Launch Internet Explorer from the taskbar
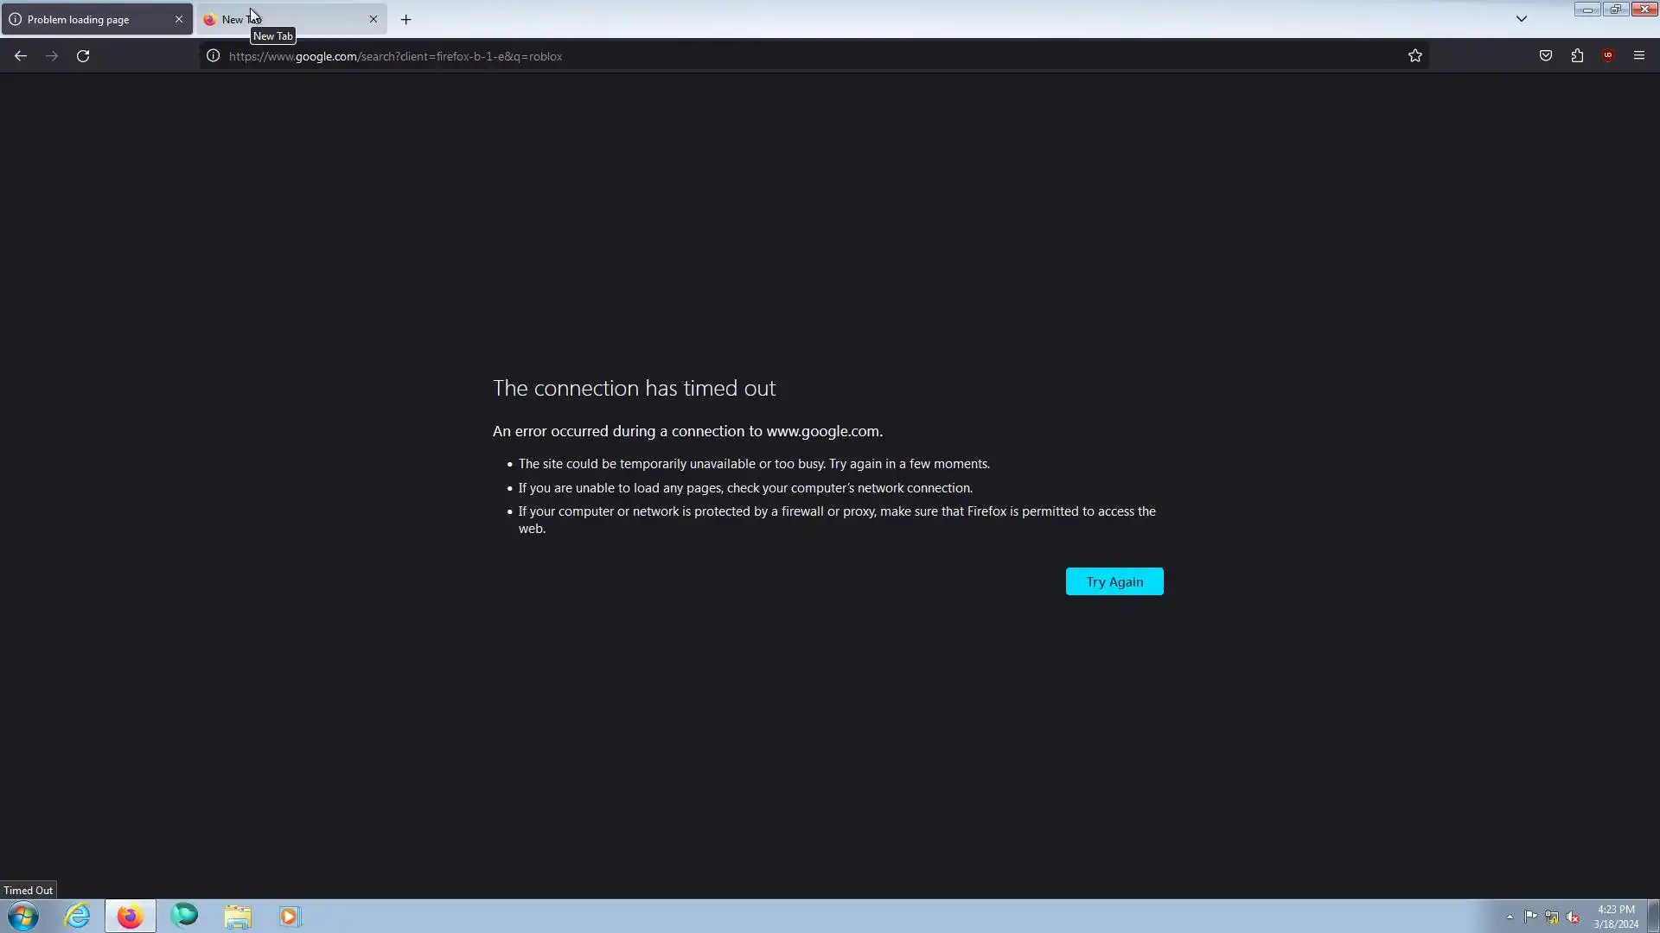 77,916
